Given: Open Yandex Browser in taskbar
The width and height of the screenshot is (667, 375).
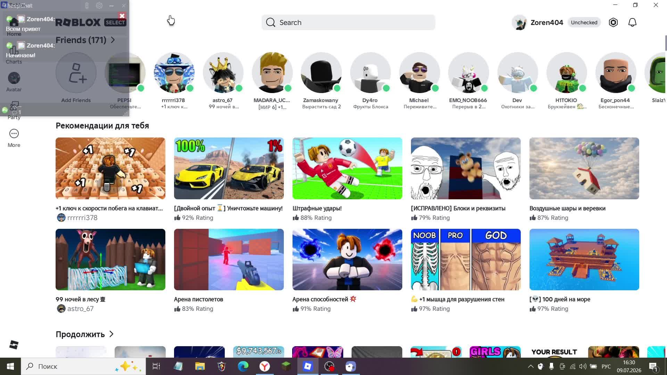Looking at the screenshot, I should click(265, 366).
